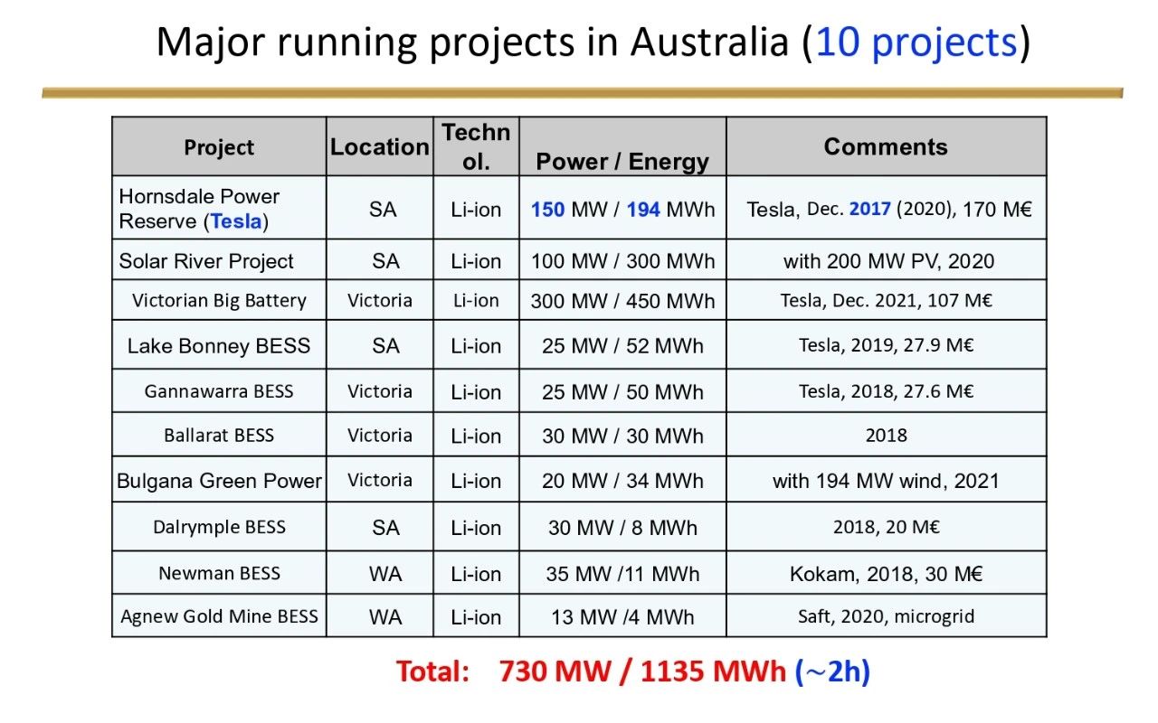Select the 'Tesla, 2019, 27.9 M€' comment
Viewport: 1158px width, 723px height.
[886, 344]
